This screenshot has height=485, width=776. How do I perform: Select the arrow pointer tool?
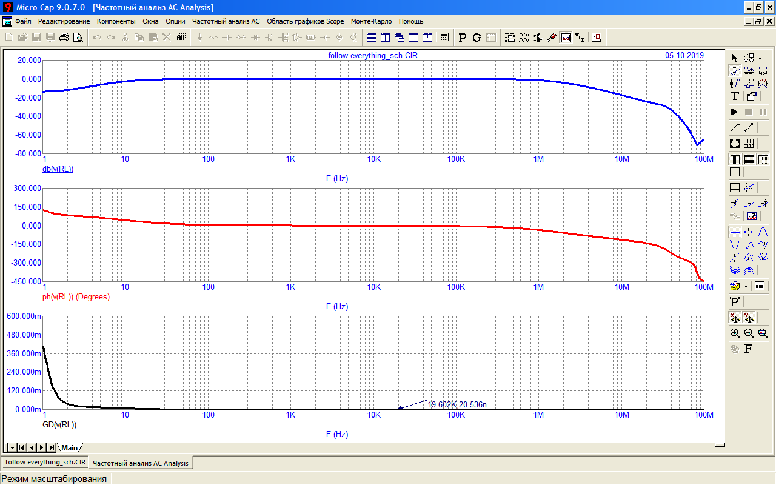735,58
